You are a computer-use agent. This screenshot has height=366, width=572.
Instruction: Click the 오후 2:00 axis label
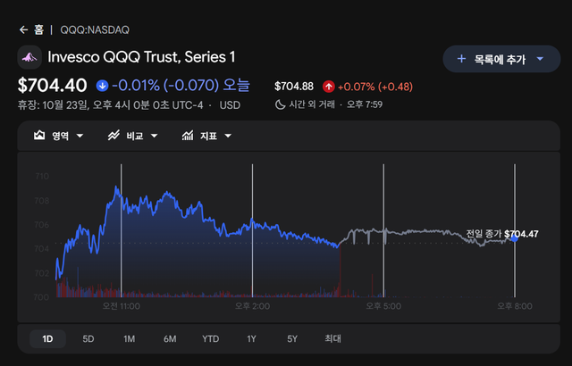coord(252,306)
